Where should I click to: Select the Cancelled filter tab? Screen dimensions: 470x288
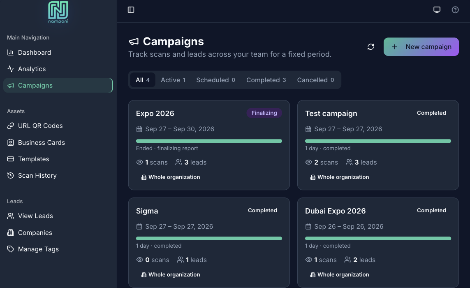point(315,80)
